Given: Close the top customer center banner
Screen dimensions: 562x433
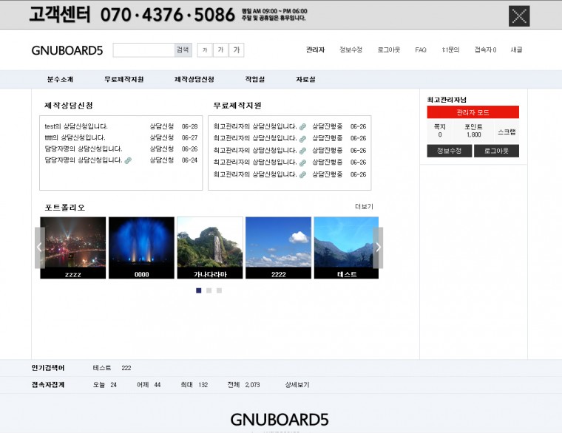Looking at the screenshot, I should (x=519, y=16).
